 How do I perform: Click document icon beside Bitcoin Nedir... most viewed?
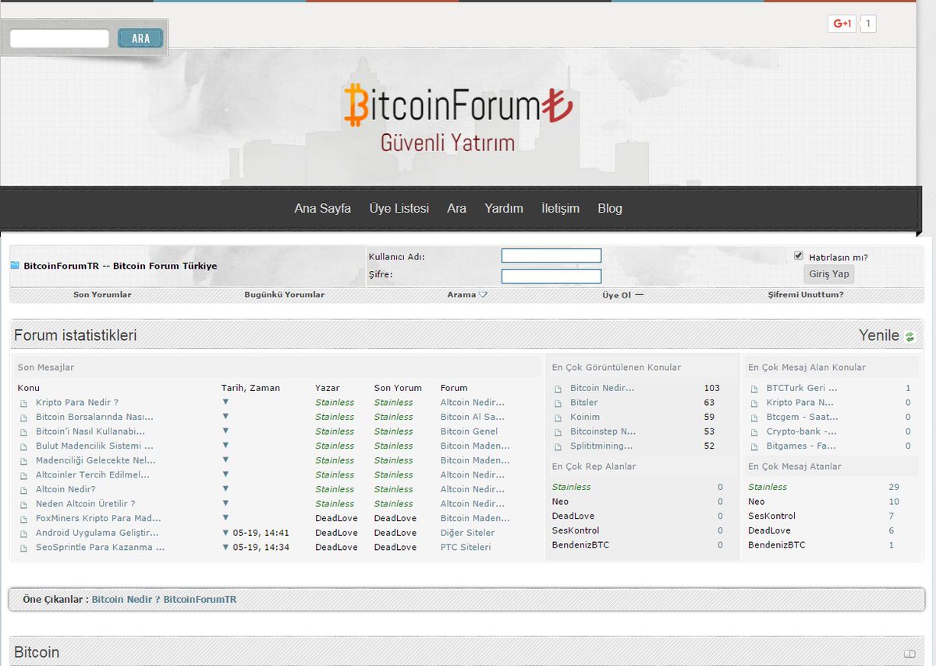[x=558, y=389]
